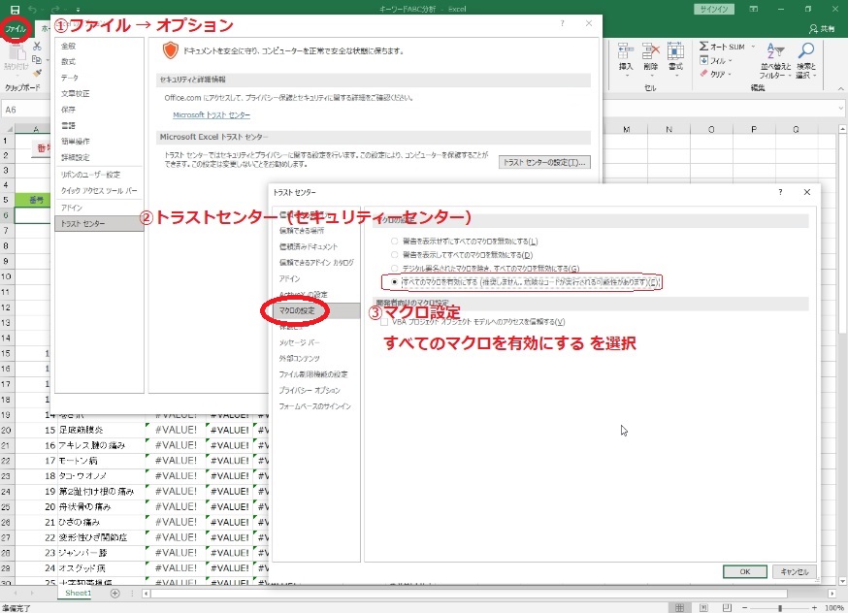Click the Cut scissors icon
This screenshot has width=848, height=613.
[x=37, y=47]
